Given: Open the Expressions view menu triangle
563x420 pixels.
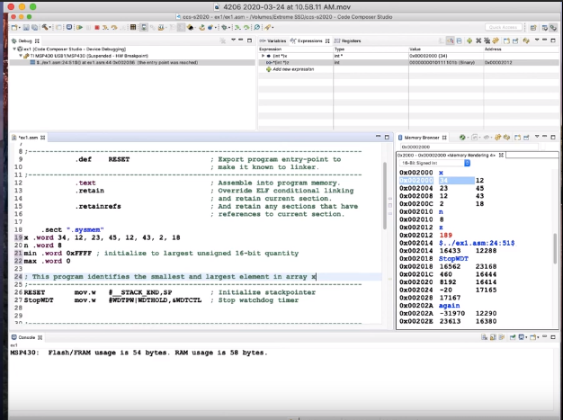Looking at the screenshot, I should [537, 40].
